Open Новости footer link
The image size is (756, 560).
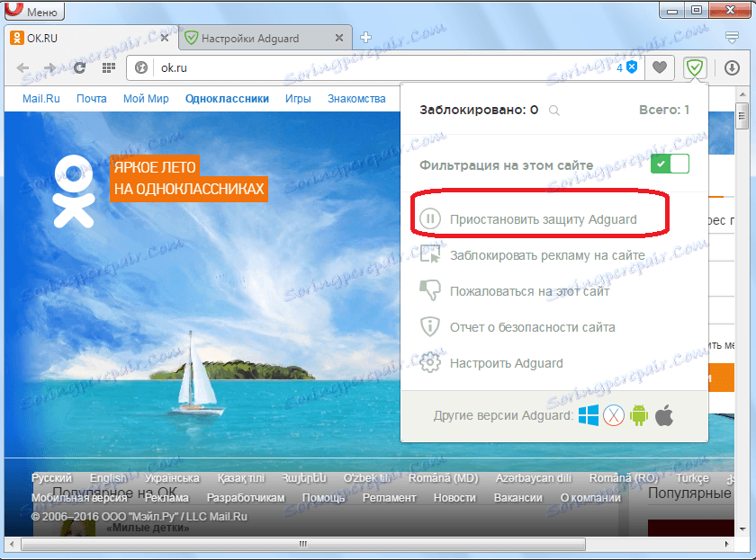(454, 498)
